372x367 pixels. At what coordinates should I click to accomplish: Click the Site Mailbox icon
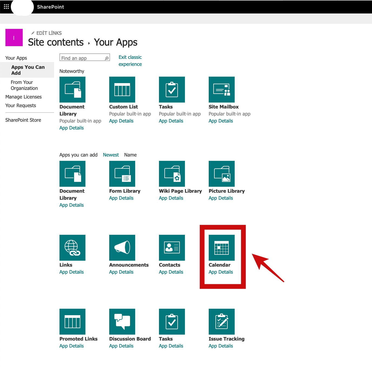click(x=221, y=90)
